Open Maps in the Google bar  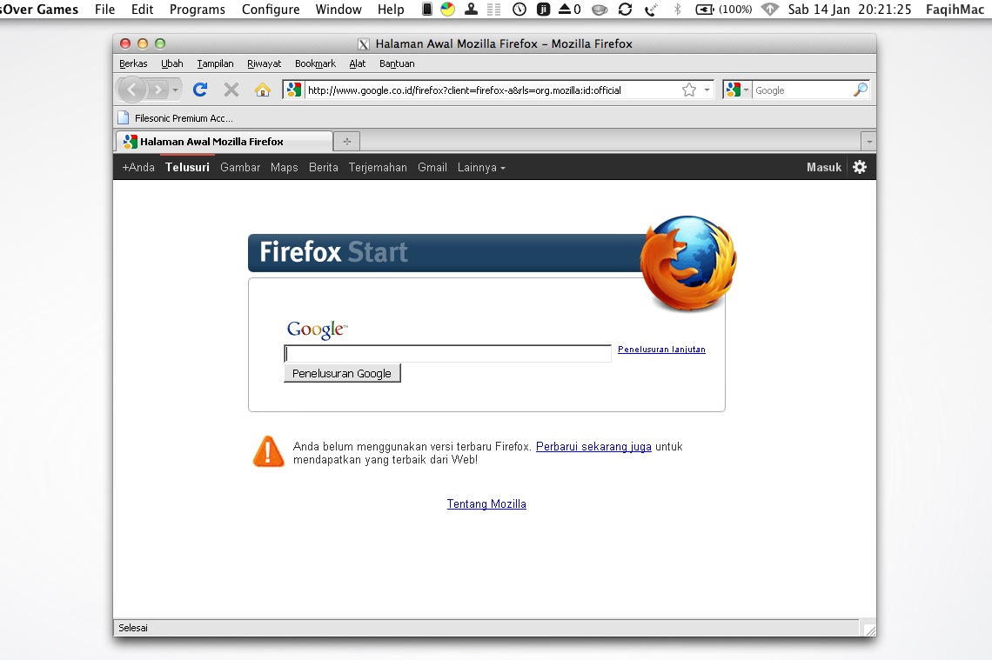284,168
